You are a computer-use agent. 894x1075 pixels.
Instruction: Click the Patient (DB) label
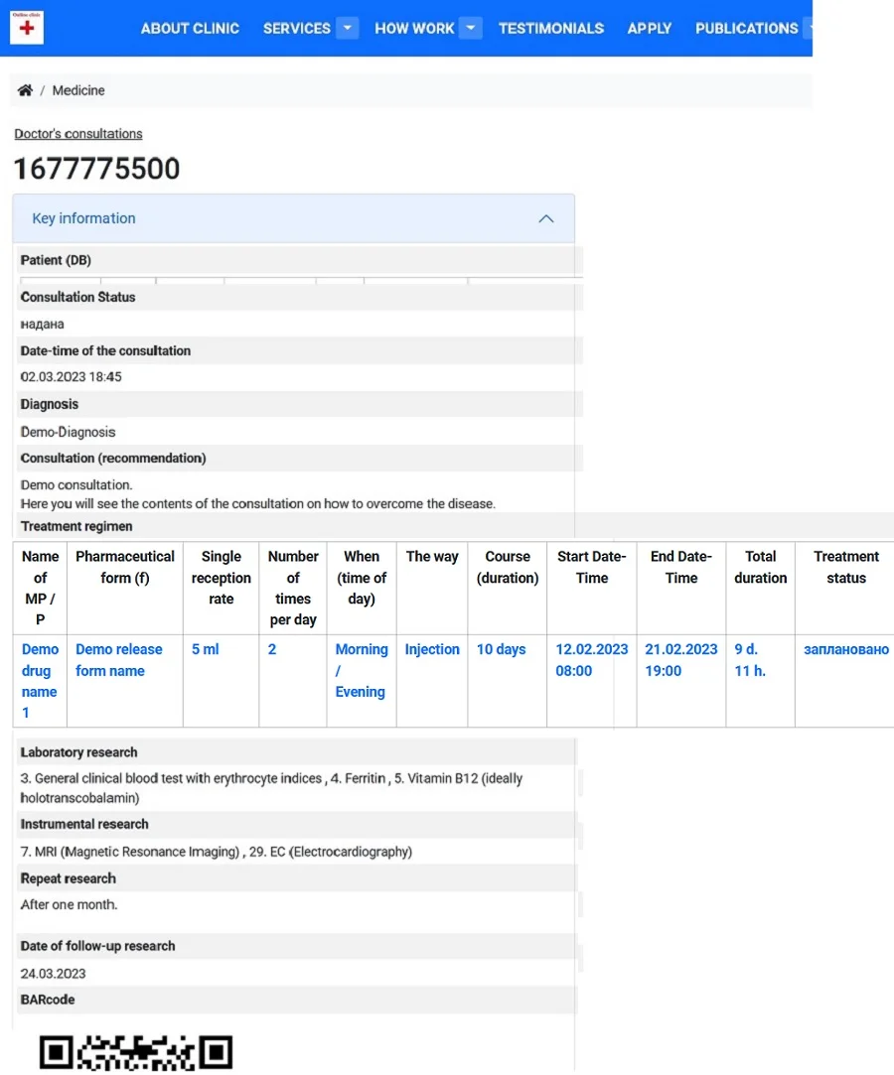tap(56, 260)
